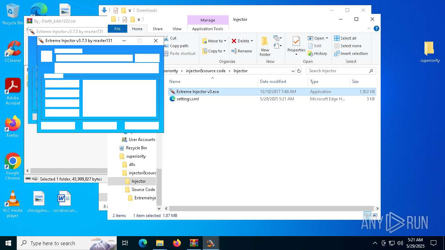Sort by Date modified column header

pyautogui.click(x=283, y=82)
